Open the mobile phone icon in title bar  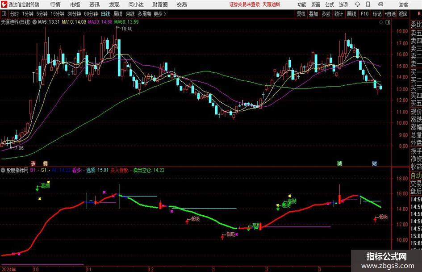368,4
